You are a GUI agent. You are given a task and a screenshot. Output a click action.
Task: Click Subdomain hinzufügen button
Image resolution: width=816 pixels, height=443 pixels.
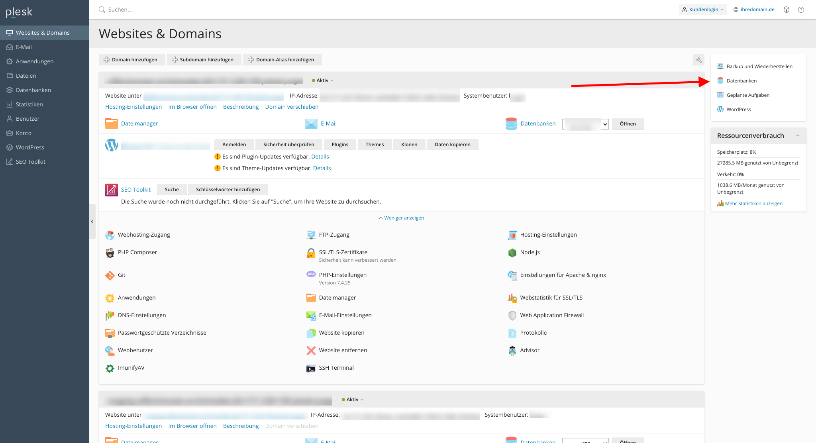coord(204,60)
